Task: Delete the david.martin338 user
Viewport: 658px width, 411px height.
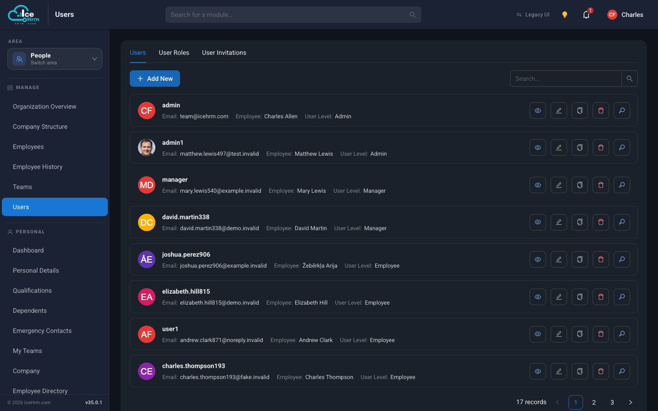Action: (x=601, y=222)
